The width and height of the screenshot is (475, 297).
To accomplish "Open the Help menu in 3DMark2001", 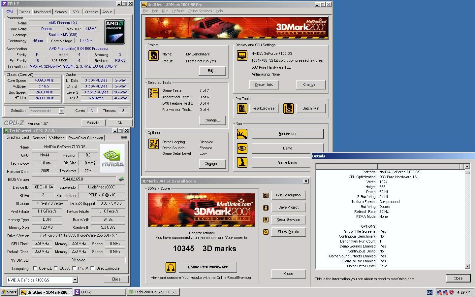I will (x=219, y=11).
